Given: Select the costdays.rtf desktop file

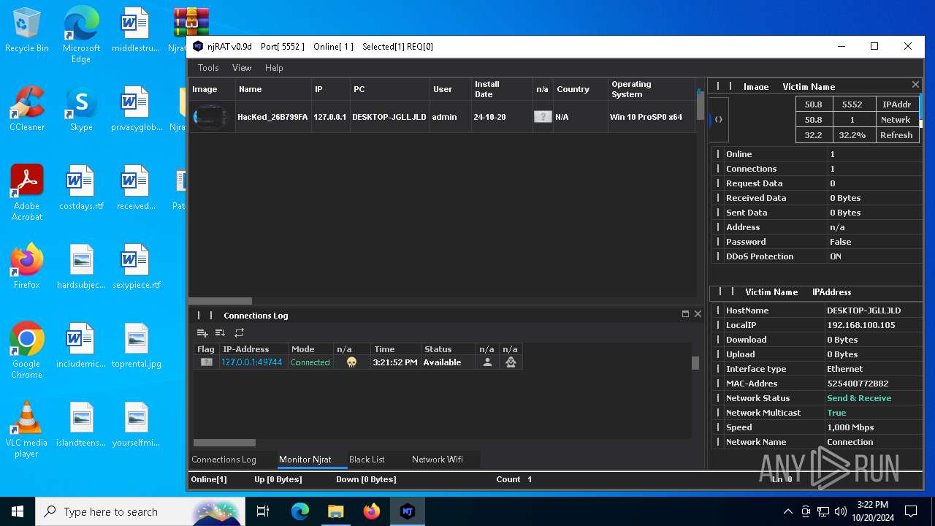Looking at the screenshot, I should pos(81,188).
